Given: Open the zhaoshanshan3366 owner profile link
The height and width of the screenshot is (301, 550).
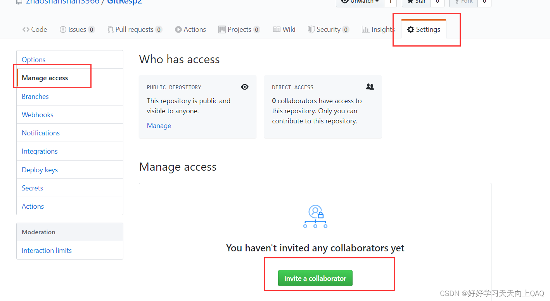Looking at the screenshot, I should [62, 2].
